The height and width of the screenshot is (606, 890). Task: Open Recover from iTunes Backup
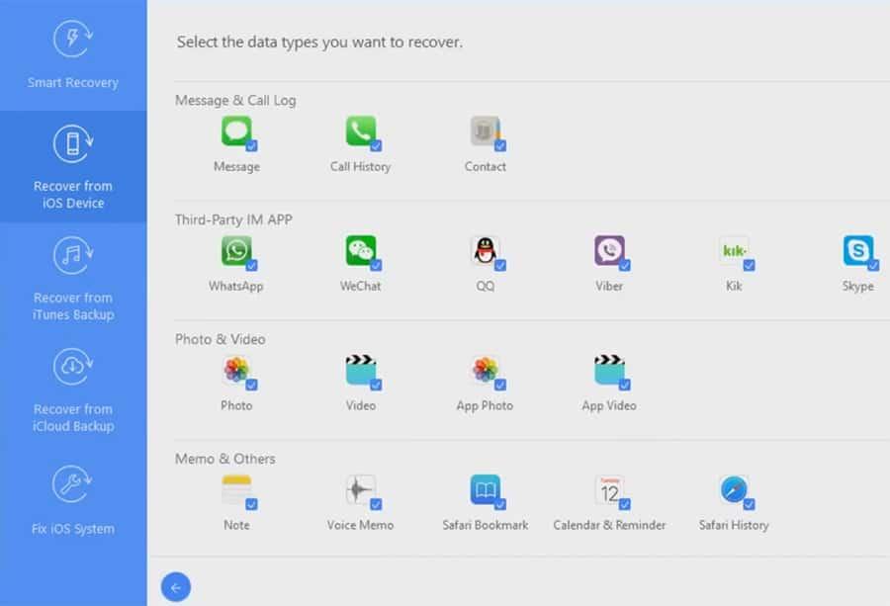73,279
